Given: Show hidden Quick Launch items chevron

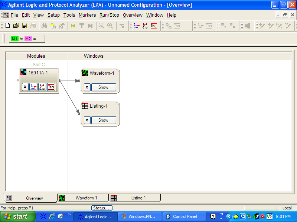Looking at the screenshot, I should [69, 214].
